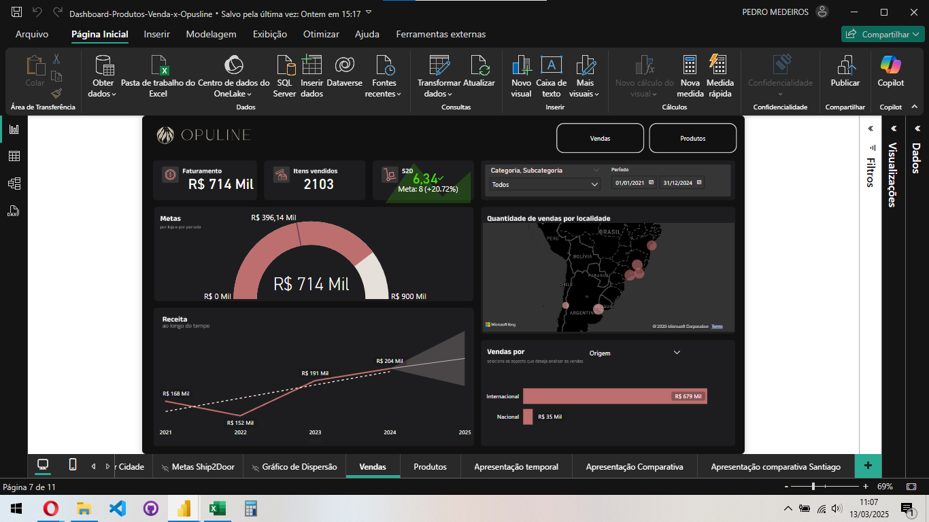Open Model view icon in left sidebar
Screen dimensions: 929x522
14,184
